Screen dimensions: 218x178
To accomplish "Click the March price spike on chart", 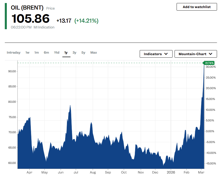I will (x=203, y=76).
